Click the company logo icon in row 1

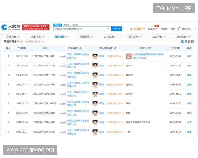(63, 56)
